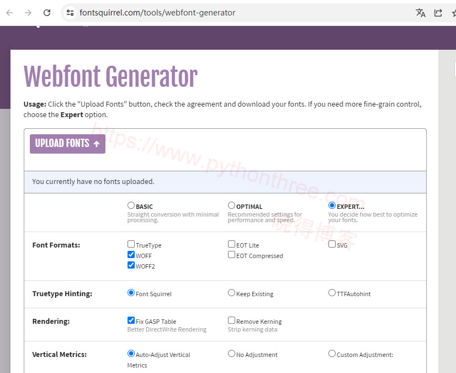Click 'Better DirectWrite Rendering' description text

click(167, 329)
